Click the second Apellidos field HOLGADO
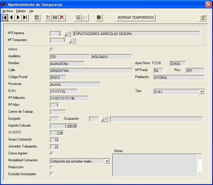This screenshot has height=185, width=213. (x=112, y=57)
